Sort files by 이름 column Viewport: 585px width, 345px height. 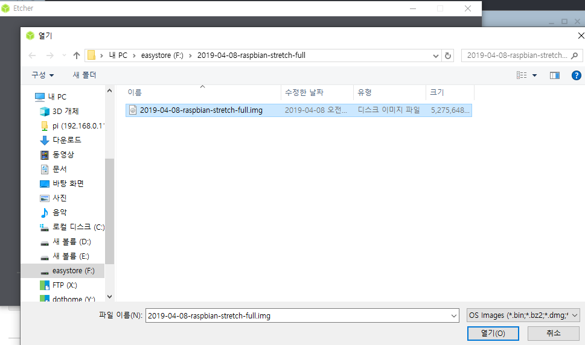click(135, 92)
